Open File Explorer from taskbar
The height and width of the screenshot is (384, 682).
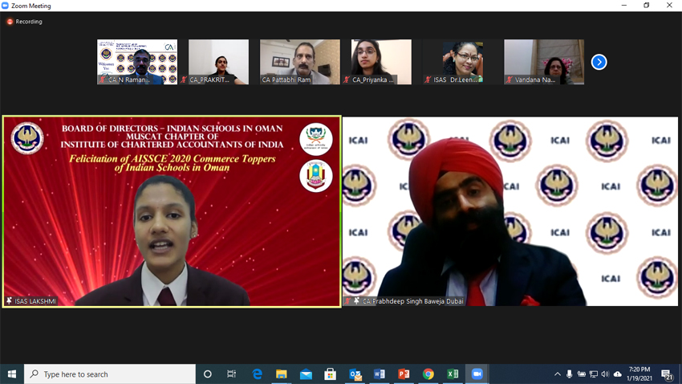(x=282, y=374)
